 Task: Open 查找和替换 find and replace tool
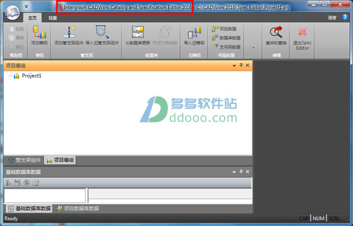tap(276, 35)
